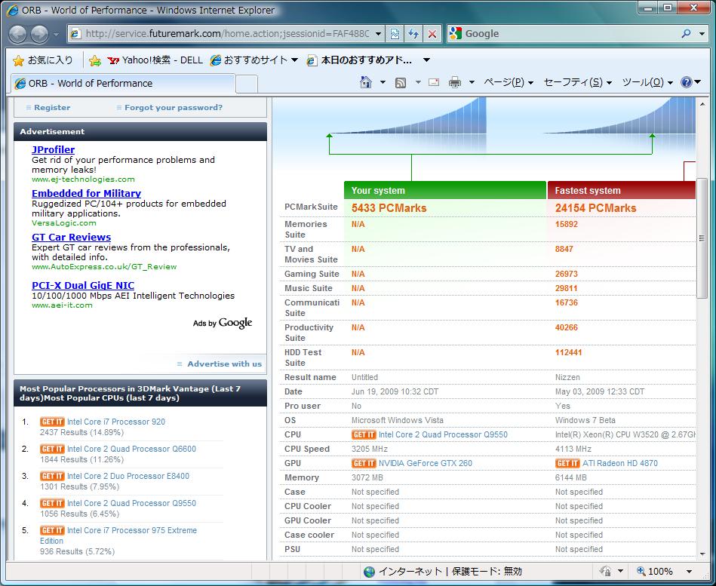Click Ads by Google label

point(223,323)
